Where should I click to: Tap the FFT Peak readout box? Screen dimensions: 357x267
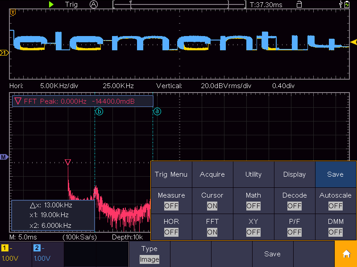click(83, 101)
